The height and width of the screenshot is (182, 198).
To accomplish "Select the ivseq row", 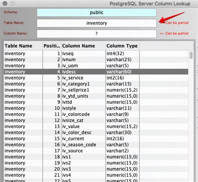I will pos(96,53).
